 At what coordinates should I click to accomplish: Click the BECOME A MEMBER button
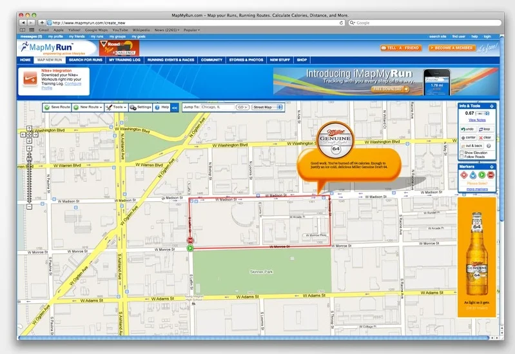pyautogui.click(x=452, y=48)
